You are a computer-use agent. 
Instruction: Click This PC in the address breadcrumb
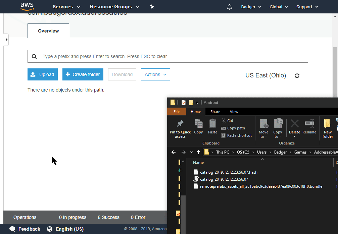(223, 152)
